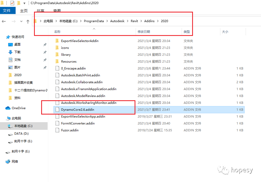Expand the chevron after ProgramData in breadcrumb
Viewport: 261px width, 182px height.
point(107,21)
